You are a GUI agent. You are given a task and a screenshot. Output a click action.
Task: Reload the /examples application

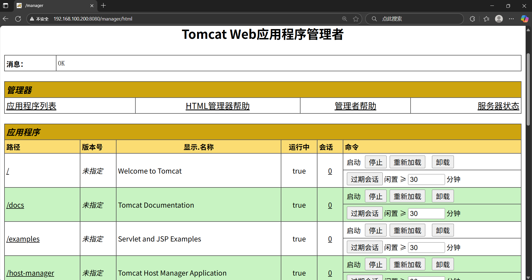[x=407, y=230]
